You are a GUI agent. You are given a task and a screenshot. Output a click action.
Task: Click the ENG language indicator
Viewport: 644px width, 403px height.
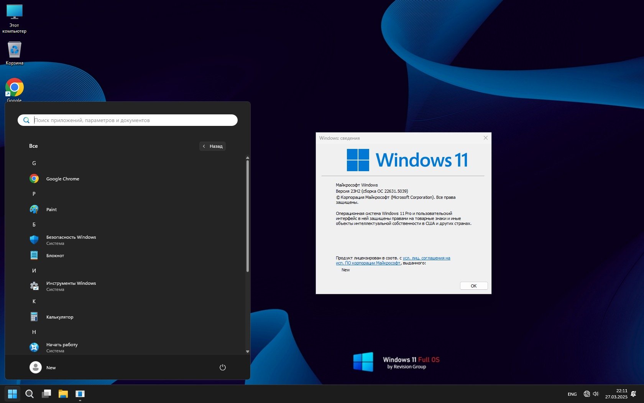point(572,394)
